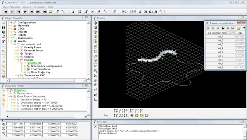
Task: Click the save icon in Object Navigator sidebar
Action: click(3, 27)
